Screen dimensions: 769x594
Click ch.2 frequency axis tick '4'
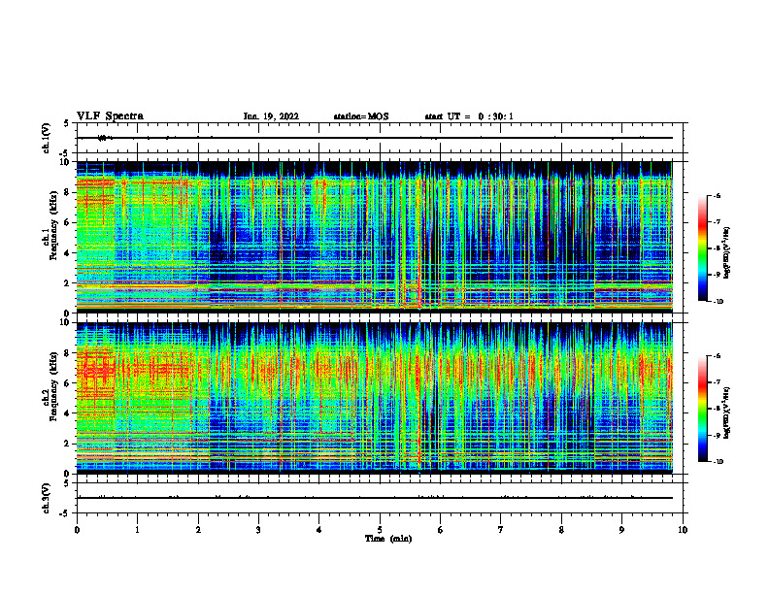coord(67,413)
